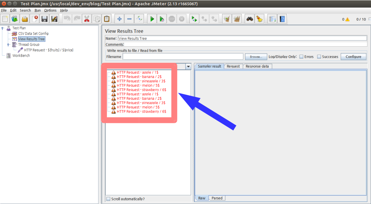Clear all results with Clear All icon
The image size is (371, 204).
tap(237, 19)
